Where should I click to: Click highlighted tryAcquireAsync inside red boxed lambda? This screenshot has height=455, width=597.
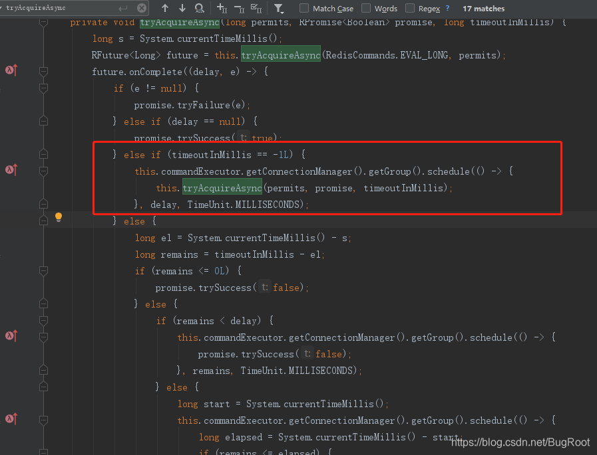click(222, 188)
